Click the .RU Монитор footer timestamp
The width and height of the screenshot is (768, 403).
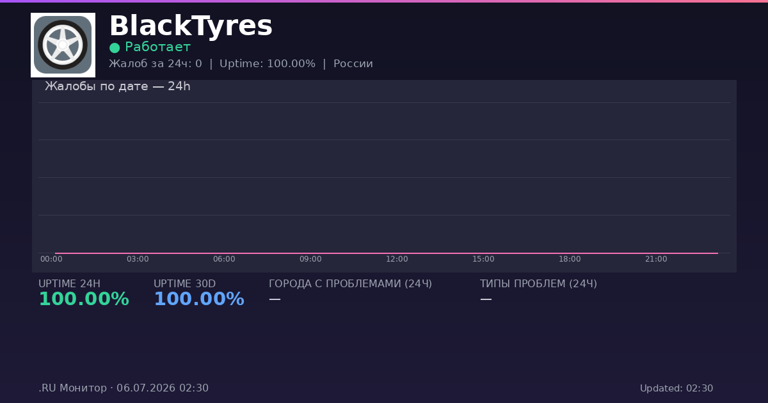pos(124,388)
